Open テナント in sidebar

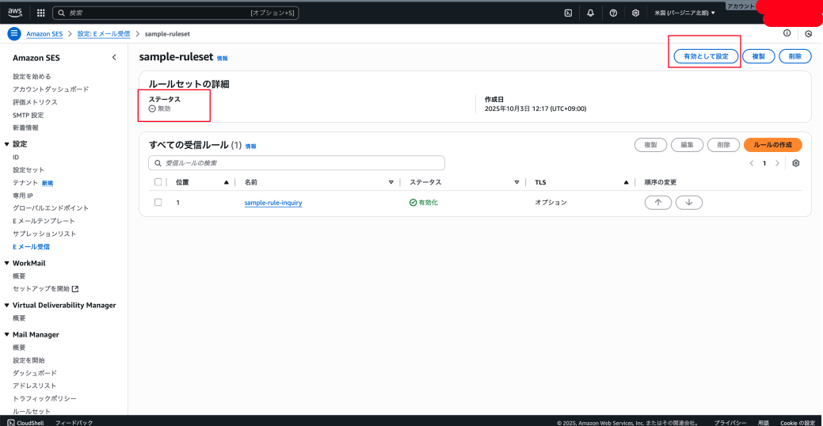[25, 183]
